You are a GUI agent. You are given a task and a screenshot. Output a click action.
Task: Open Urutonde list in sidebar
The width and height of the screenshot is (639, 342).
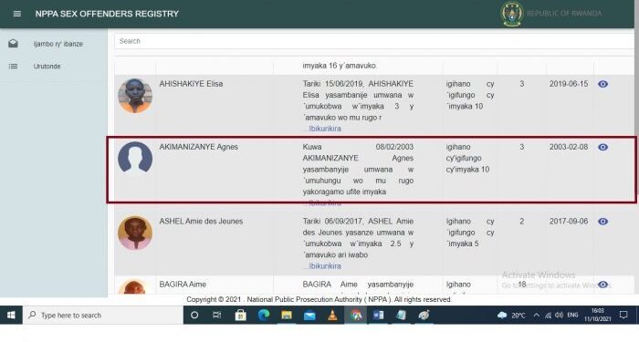[x=47, y=67]
